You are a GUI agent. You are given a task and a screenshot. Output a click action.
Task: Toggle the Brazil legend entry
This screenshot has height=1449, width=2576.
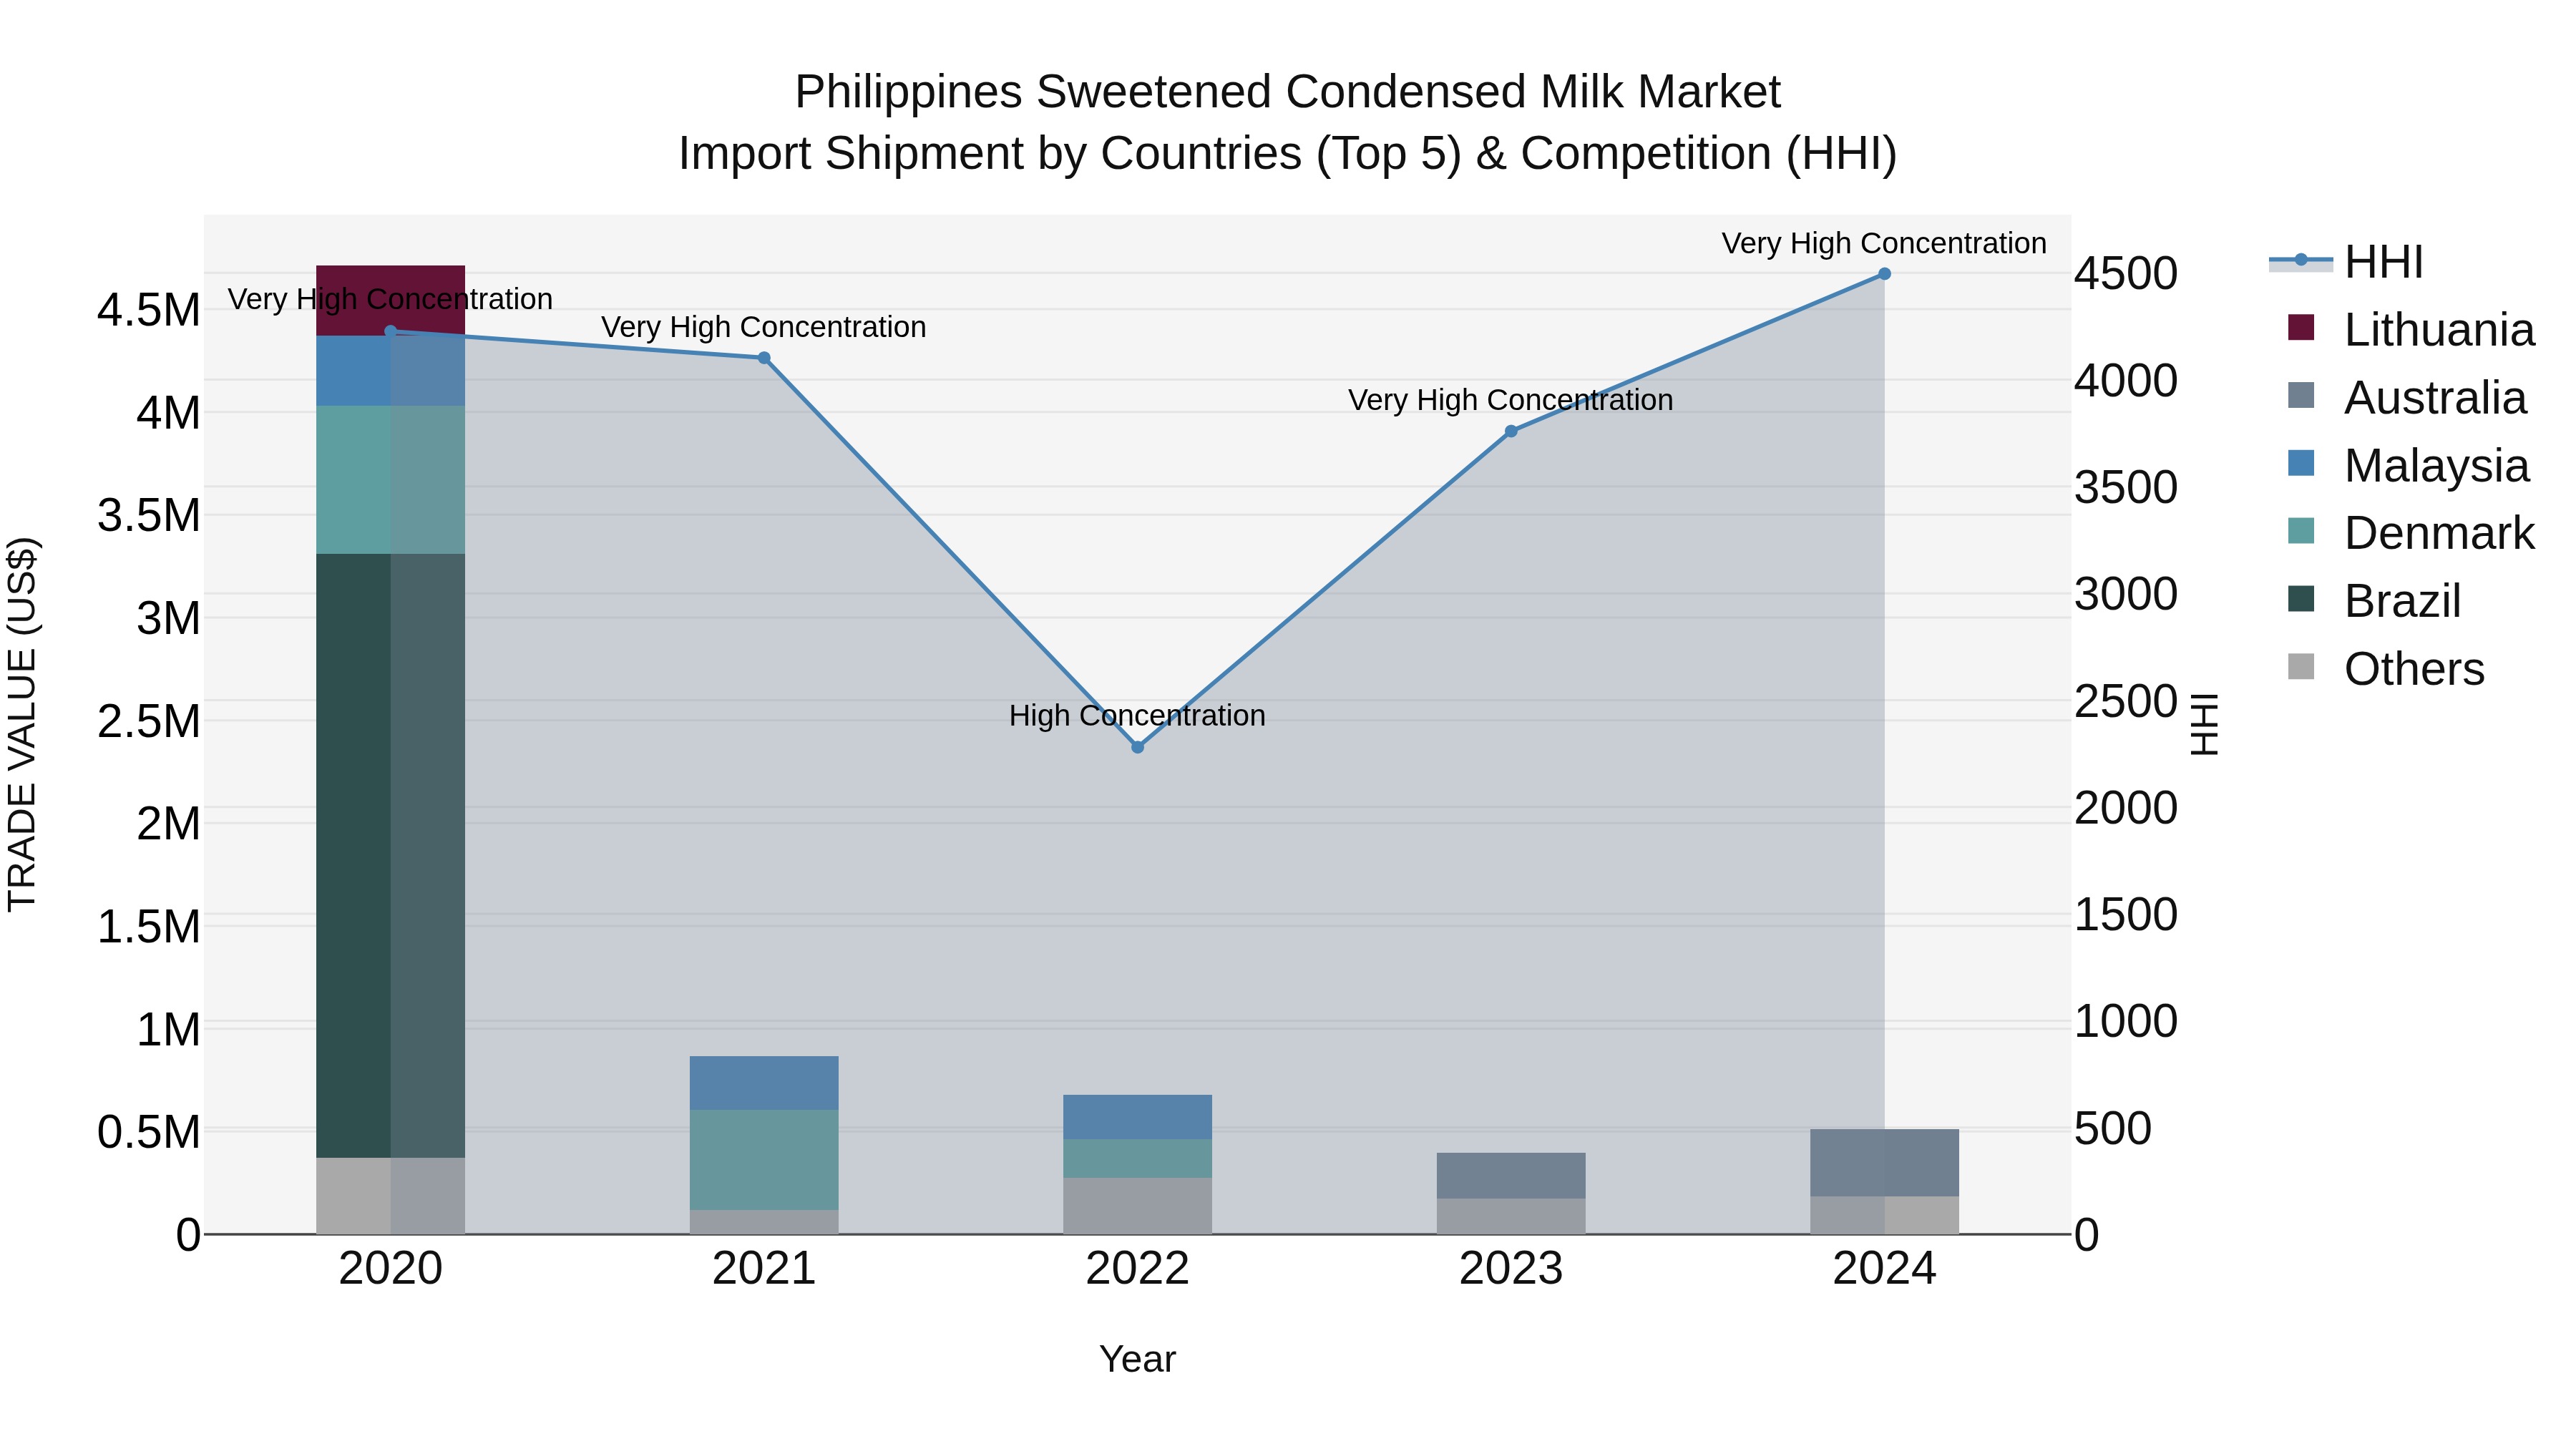pyautogui.click(x=2374, y=601)
